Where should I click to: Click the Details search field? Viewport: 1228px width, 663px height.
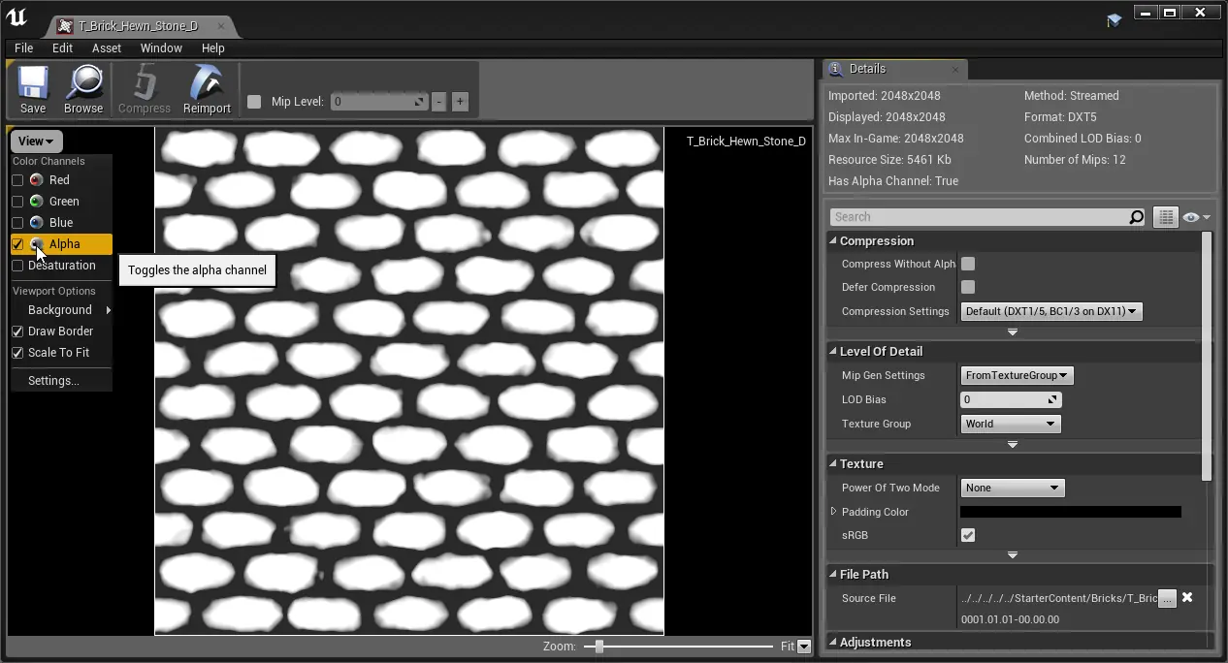coord(987,217)
